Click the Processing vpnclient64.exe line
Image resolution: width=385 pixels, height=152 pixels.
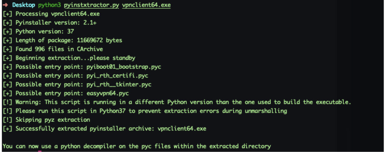pyautogui.click(x=51, y=14)
